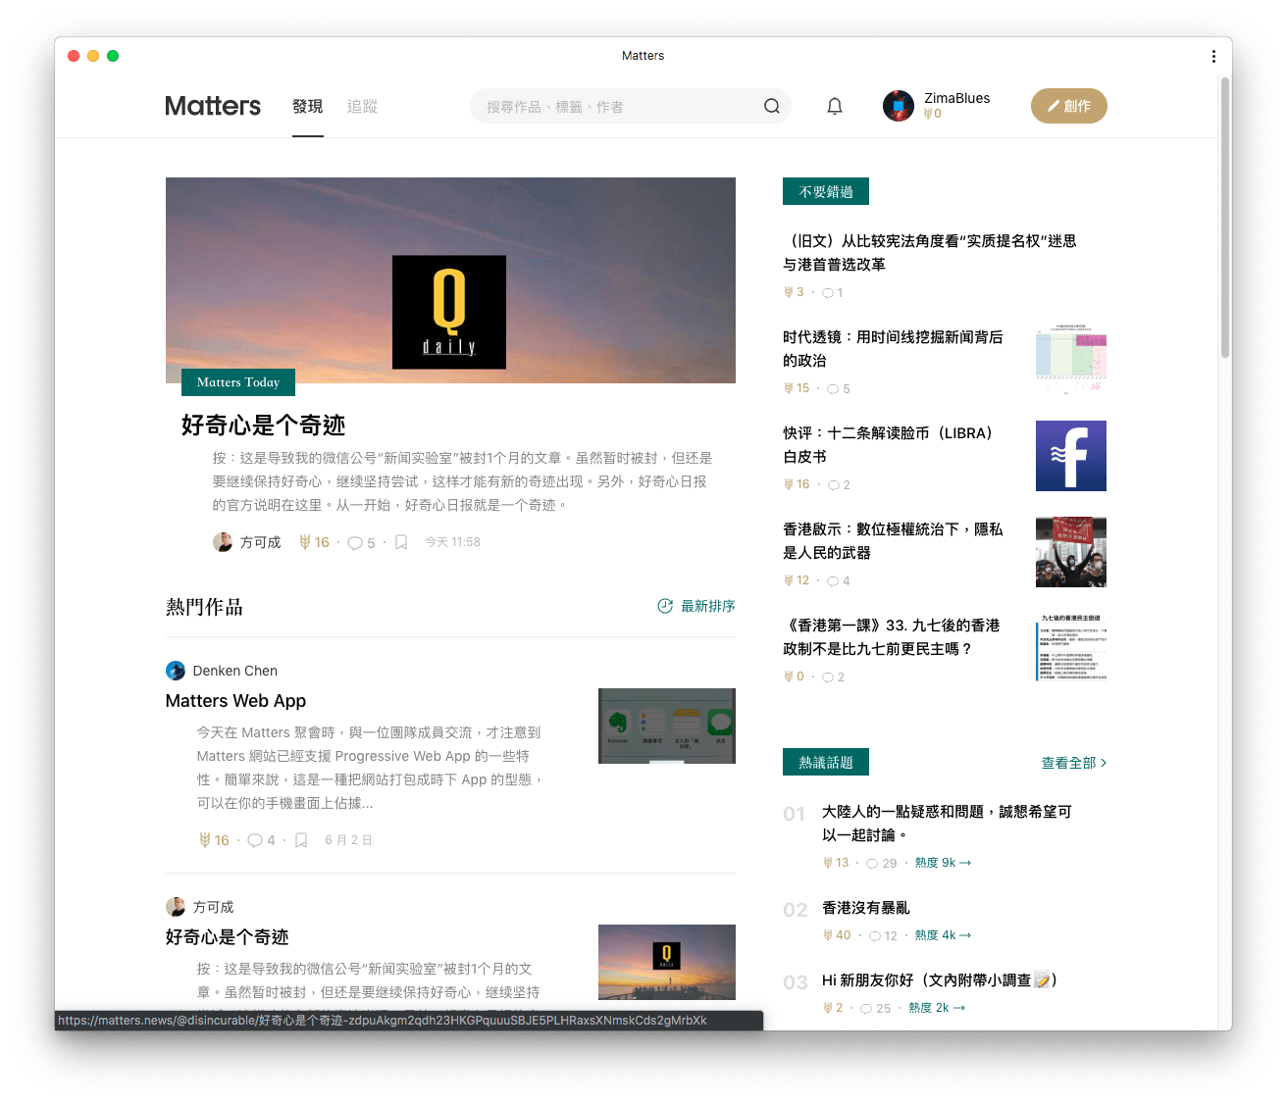Click the 熱門作品 heading
The width and height of the screenshot is (1287, 1103).
[x=204, y=607]
